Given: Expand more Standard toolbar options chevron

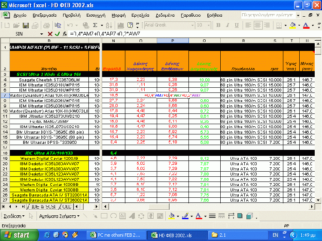Looking at the screenshot, I should [x=137, y=25].
